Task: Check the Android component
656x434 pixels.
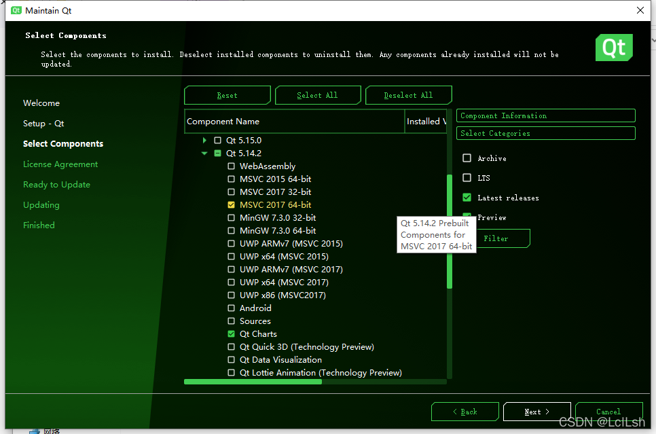Action: click(231, 308)
